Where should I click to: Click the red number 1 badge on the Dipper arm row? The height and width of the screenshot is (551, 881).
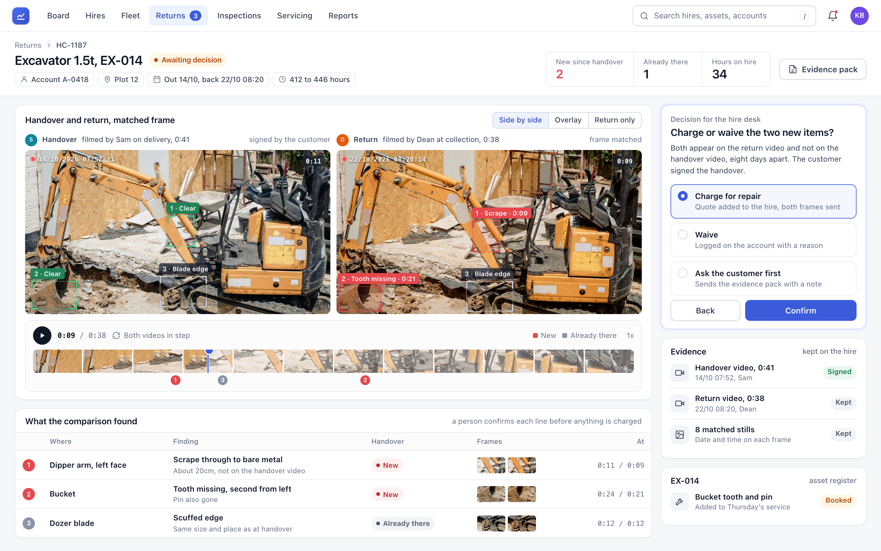pyautogui.click(x=29, y=465)
